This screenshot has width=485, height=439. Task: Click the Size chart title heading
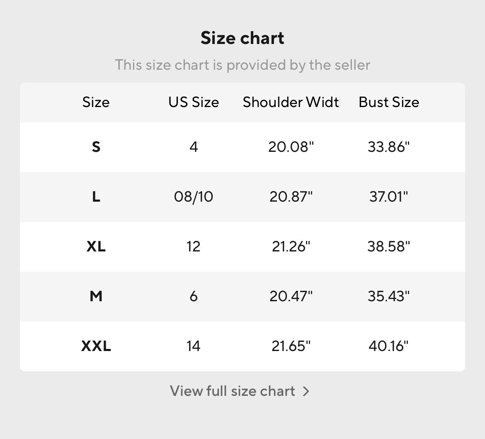click(x=242, y=38)
